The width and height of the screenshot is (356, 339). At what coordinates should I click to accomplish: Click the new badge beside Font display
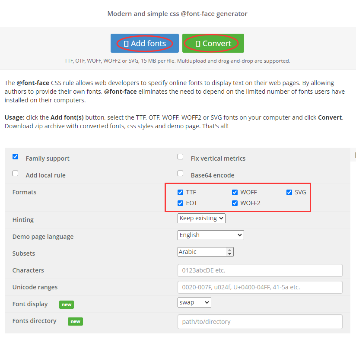67,304
